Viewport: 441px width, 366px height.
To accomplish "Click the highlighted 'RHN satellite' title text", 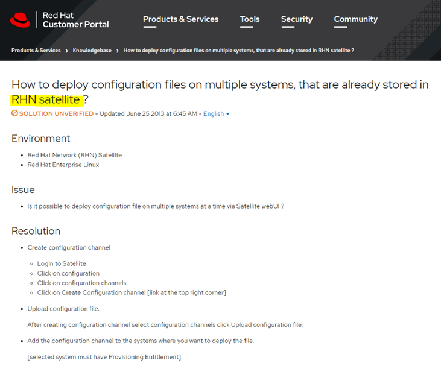I will coord(46,99).
